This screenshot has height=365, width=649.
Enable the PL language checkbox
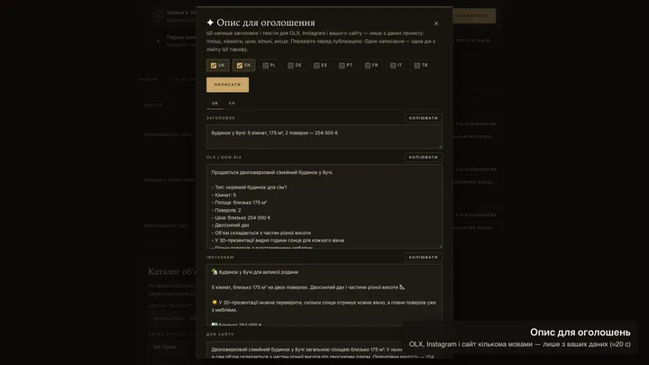pos(266,66)
